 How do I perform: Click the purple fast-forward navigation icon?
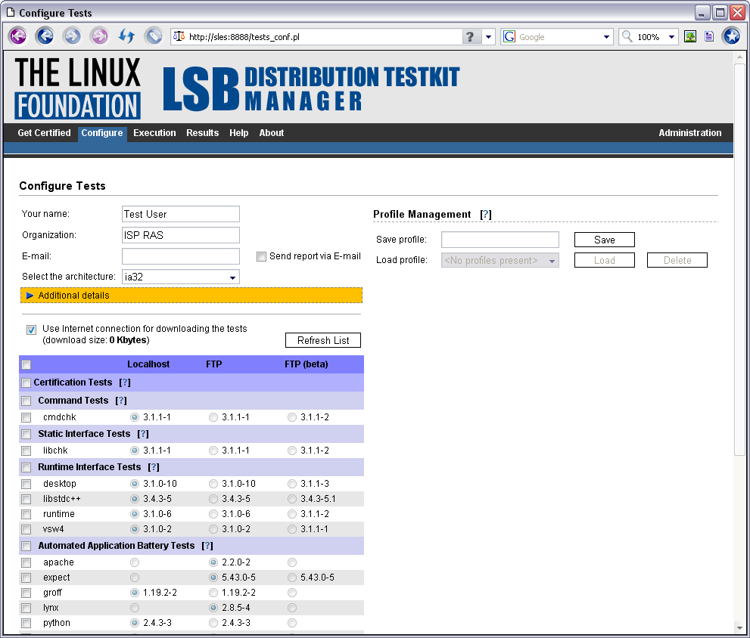(99, 36)
